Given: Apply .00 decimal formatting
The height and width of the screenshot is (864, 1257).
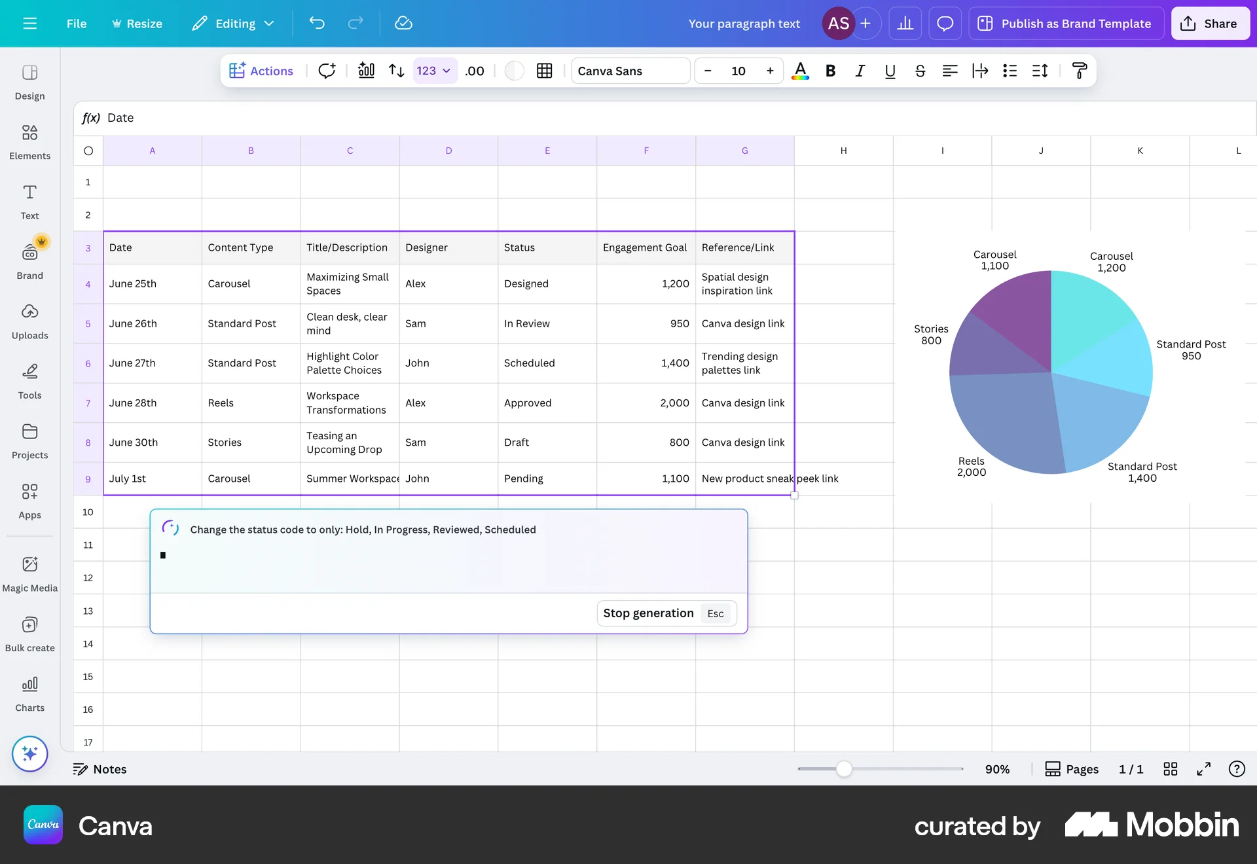Looking at the screenshot, I should (x=474, y=71).
